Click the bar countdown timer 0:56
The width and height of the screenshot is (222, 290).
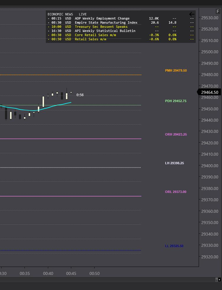(x=80, y=95)
